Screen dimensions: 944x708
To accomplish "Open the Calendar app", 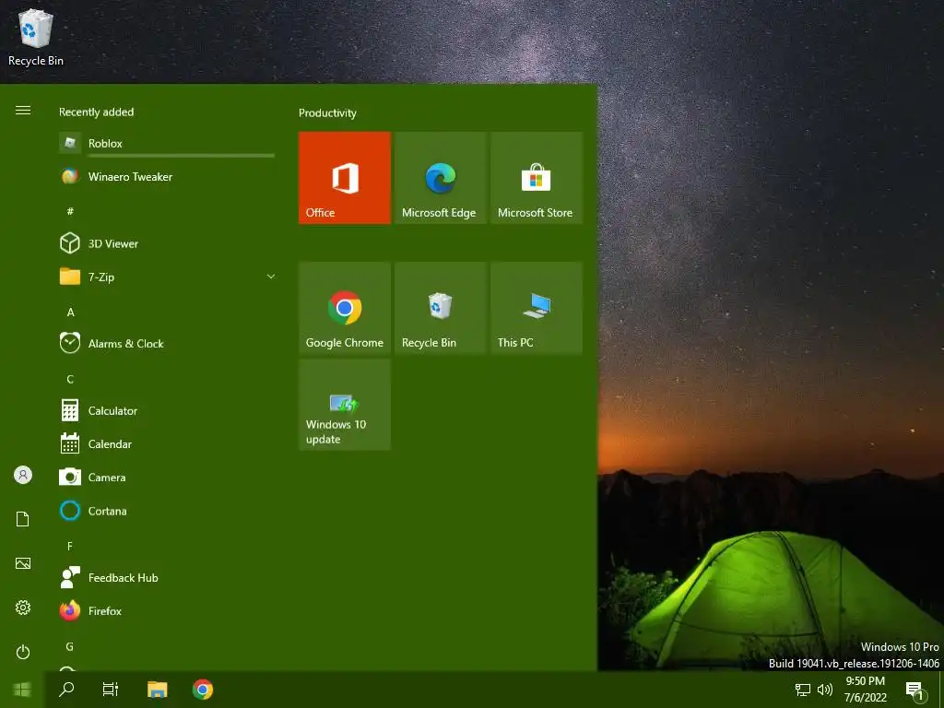I will 167,443.
